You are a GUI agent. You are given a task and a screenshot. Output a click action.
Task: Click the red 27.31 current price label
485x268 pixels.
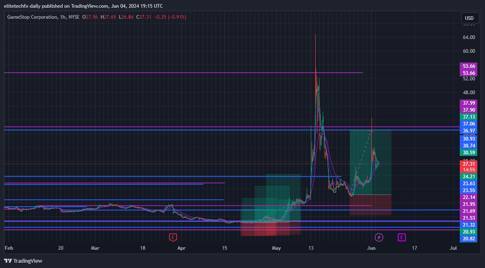pos(469,164)
